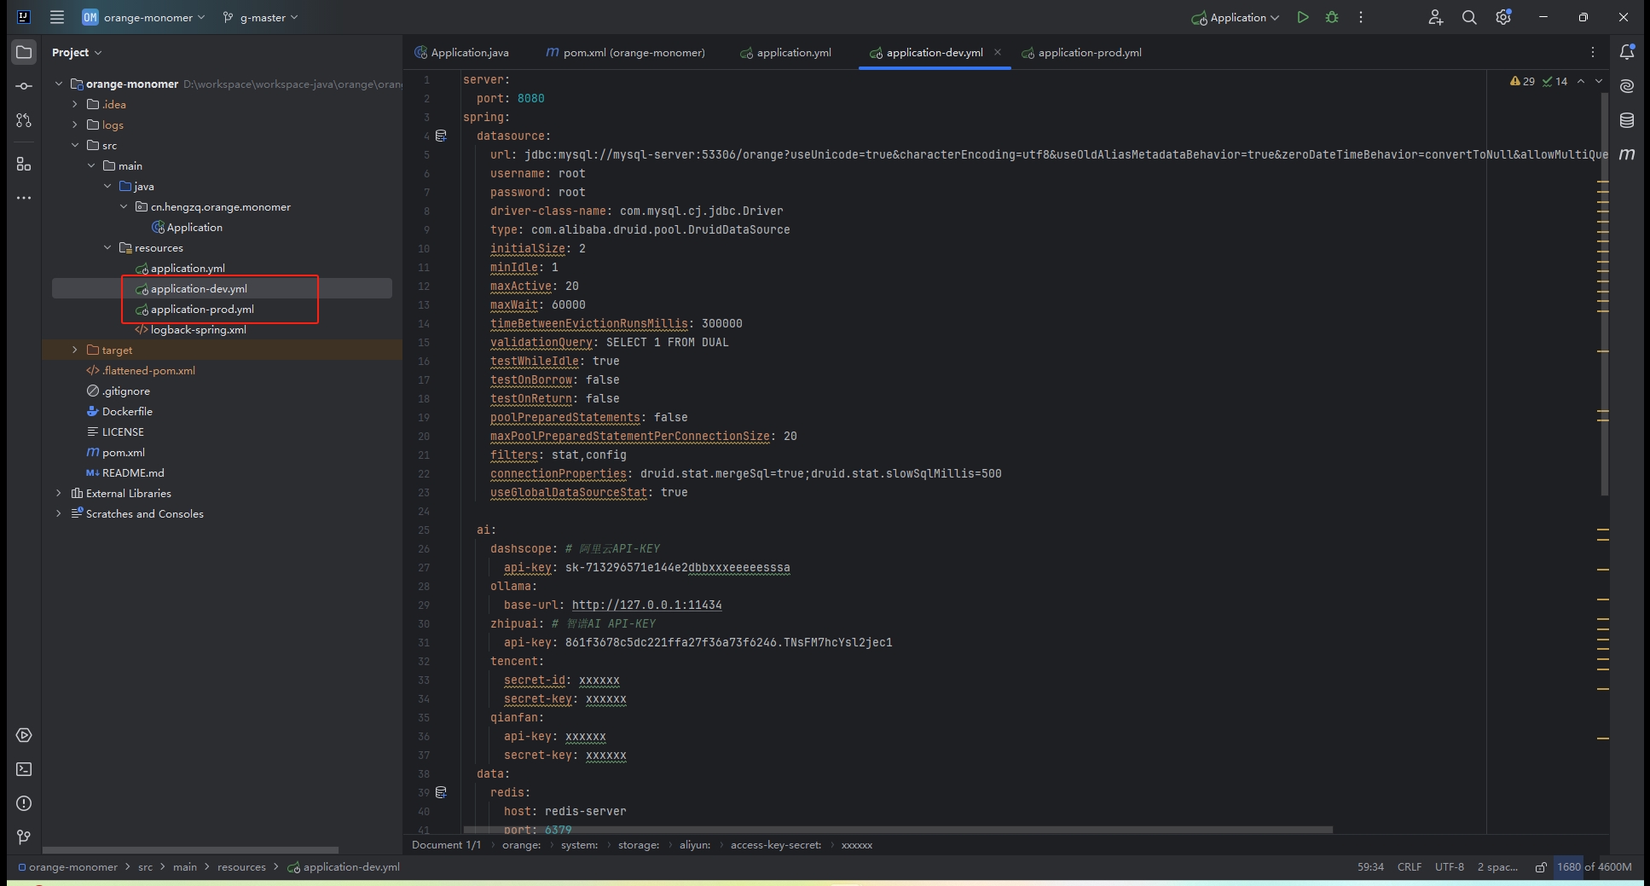Viewport: 1650px width, 886px height.
Task: Switch to Application.java tab
Action: pos(461,52)
